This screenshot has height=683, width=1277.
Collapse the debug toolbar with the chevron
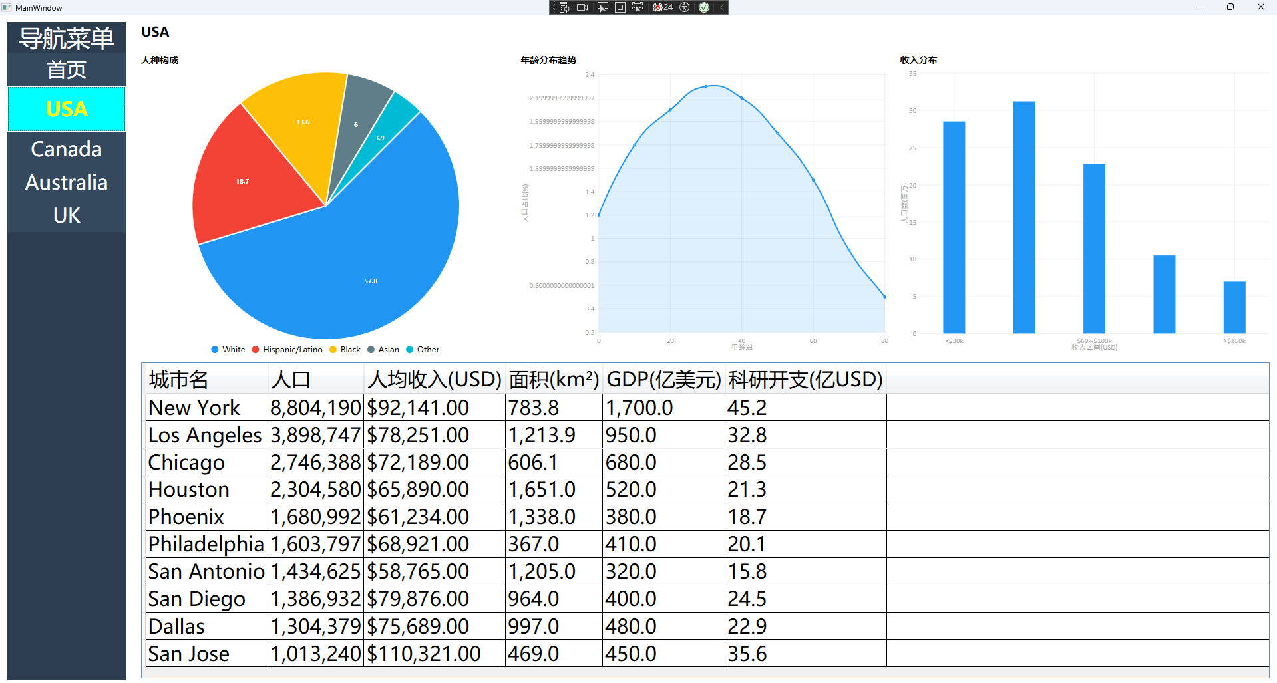click(x=722, y=7)
